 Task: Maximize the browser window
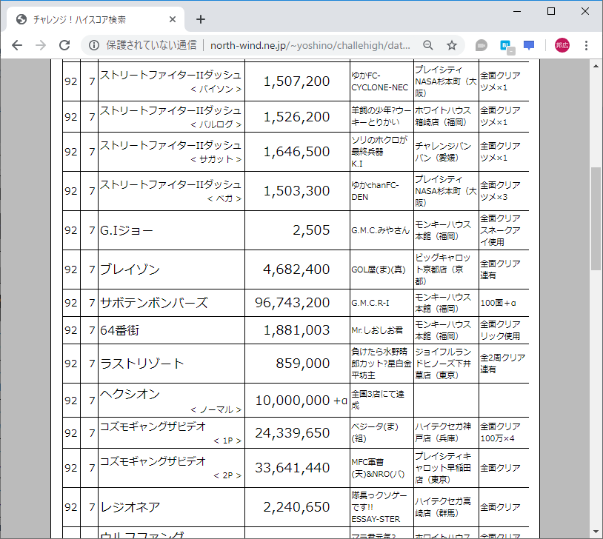551,11
